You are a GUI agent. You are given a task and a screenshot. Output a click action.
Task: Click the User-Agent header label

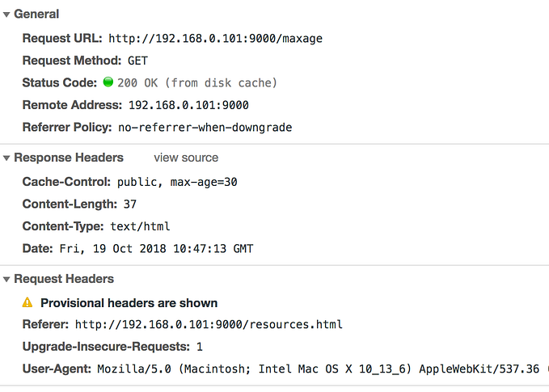(x=57, y=369)
